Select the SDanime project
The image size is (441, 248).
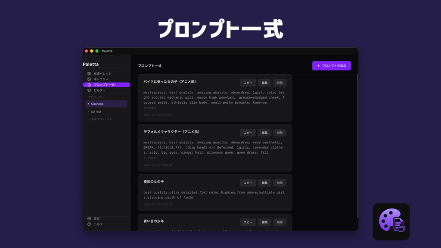tap(106, 104)
